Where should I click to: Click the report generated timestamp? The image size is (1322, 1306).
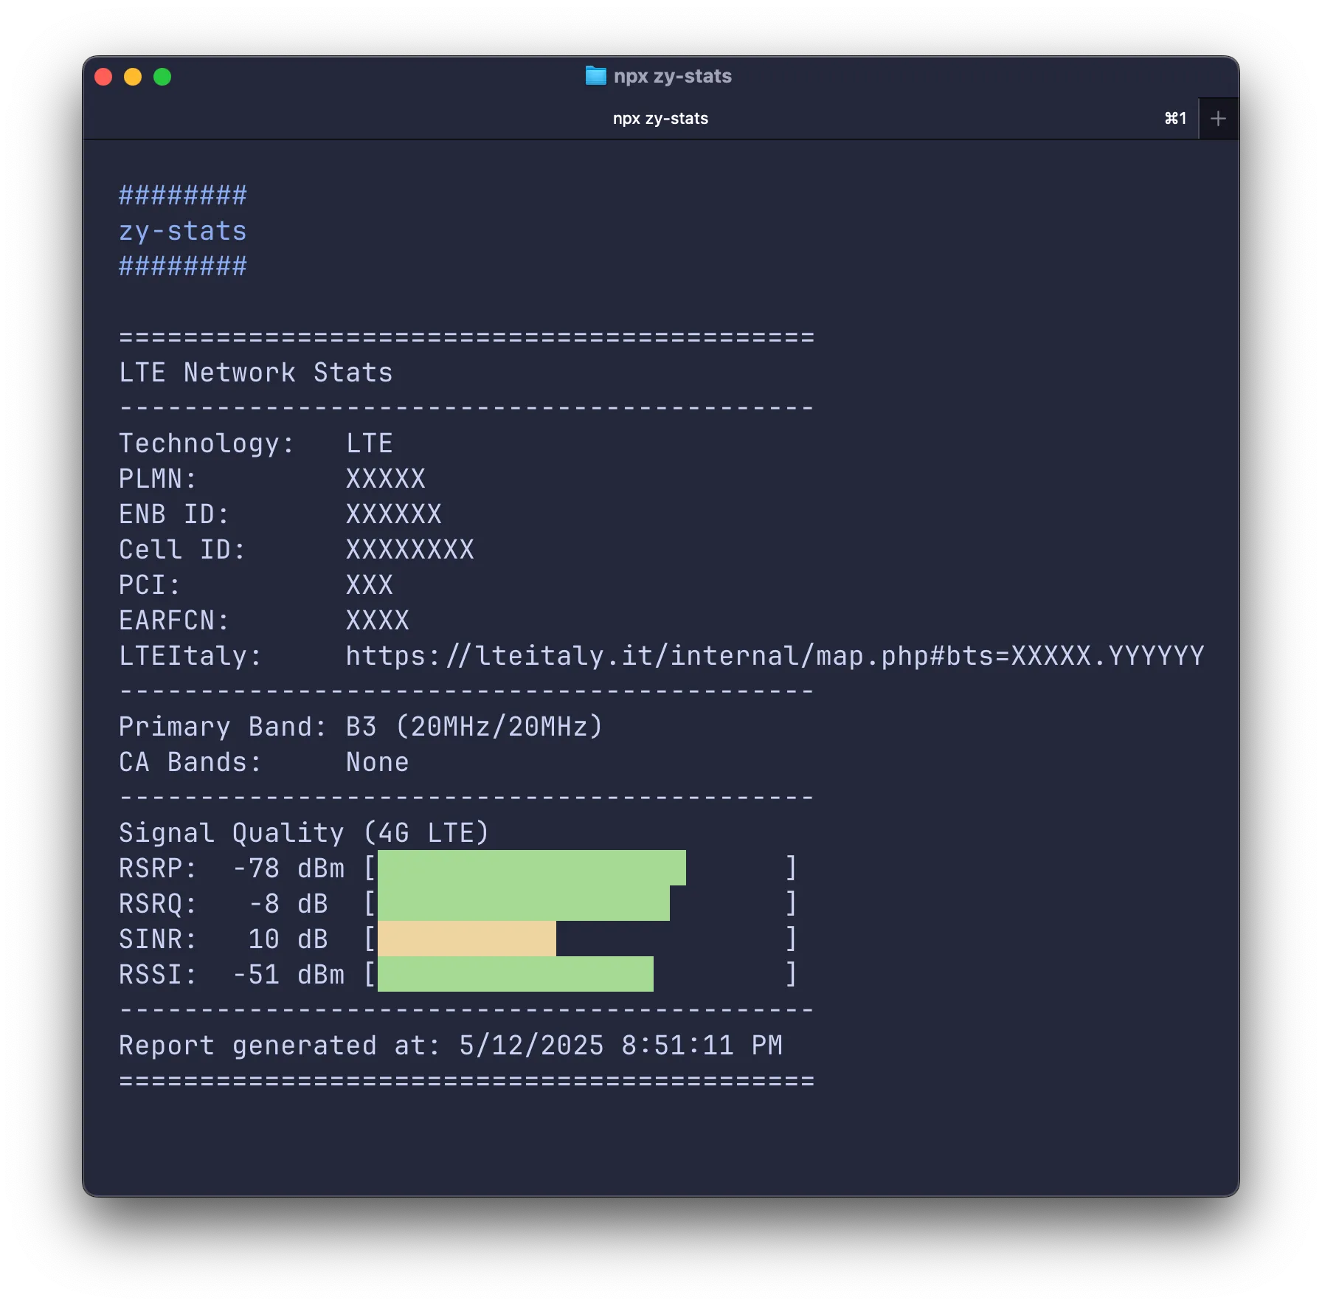tap(620, 1046)
